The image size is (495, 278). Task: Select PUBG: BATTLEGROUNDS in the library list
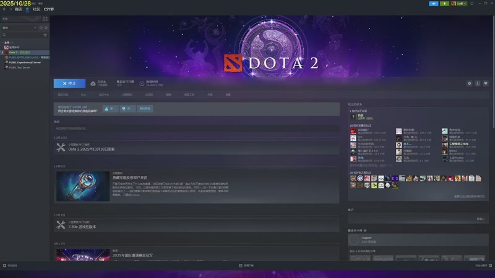[25, 57]
